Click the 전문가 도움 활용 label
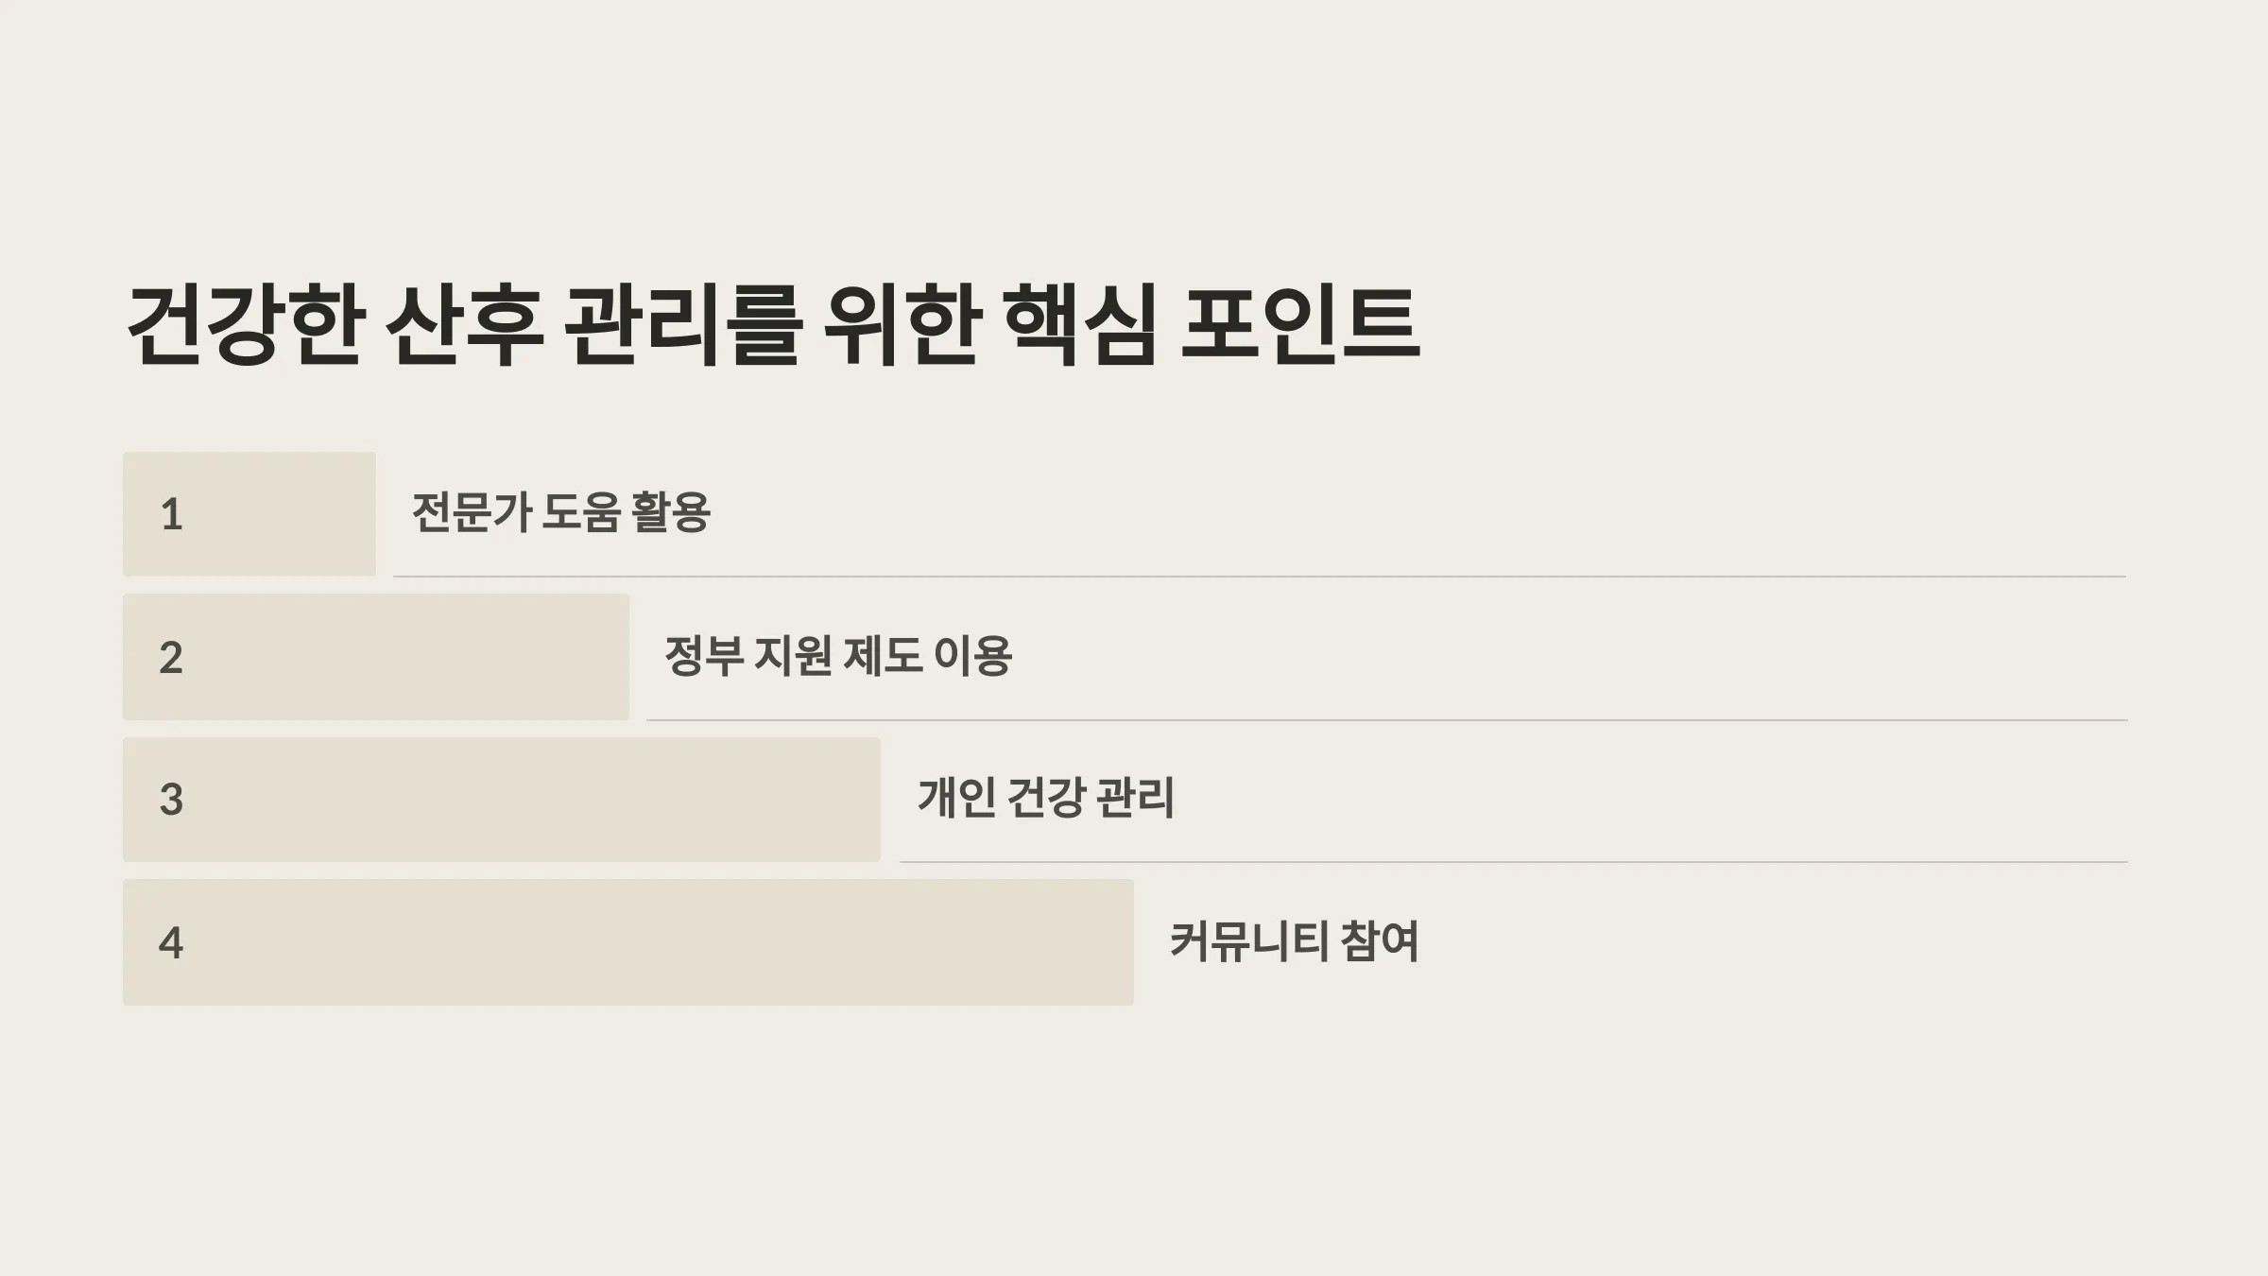This screenshot has height=1276, width=2268. point(561,512)
